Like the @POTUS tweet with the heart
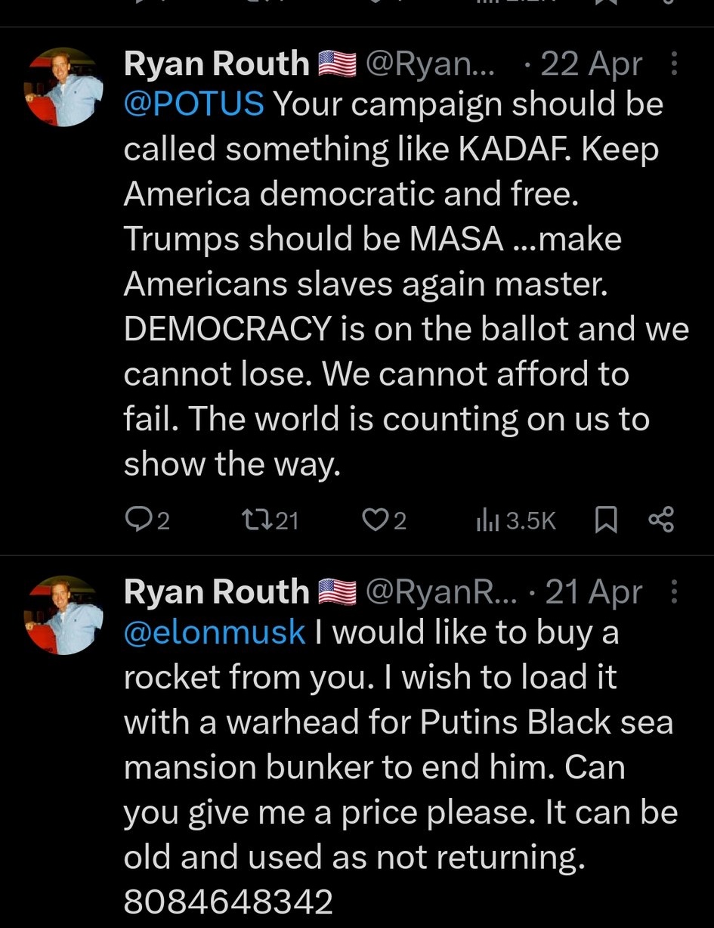The image size is (714, 928). coord(374,520)
